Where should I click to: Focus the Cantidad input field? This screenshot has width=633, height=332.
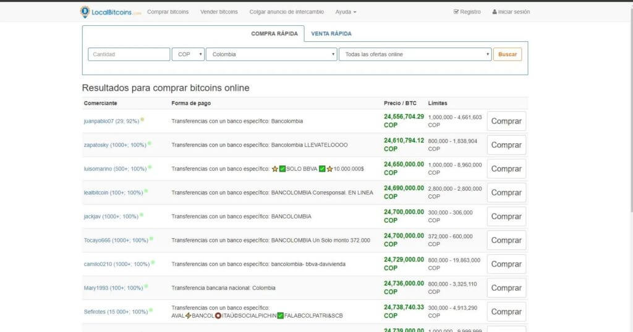click(x=129, y=54)
